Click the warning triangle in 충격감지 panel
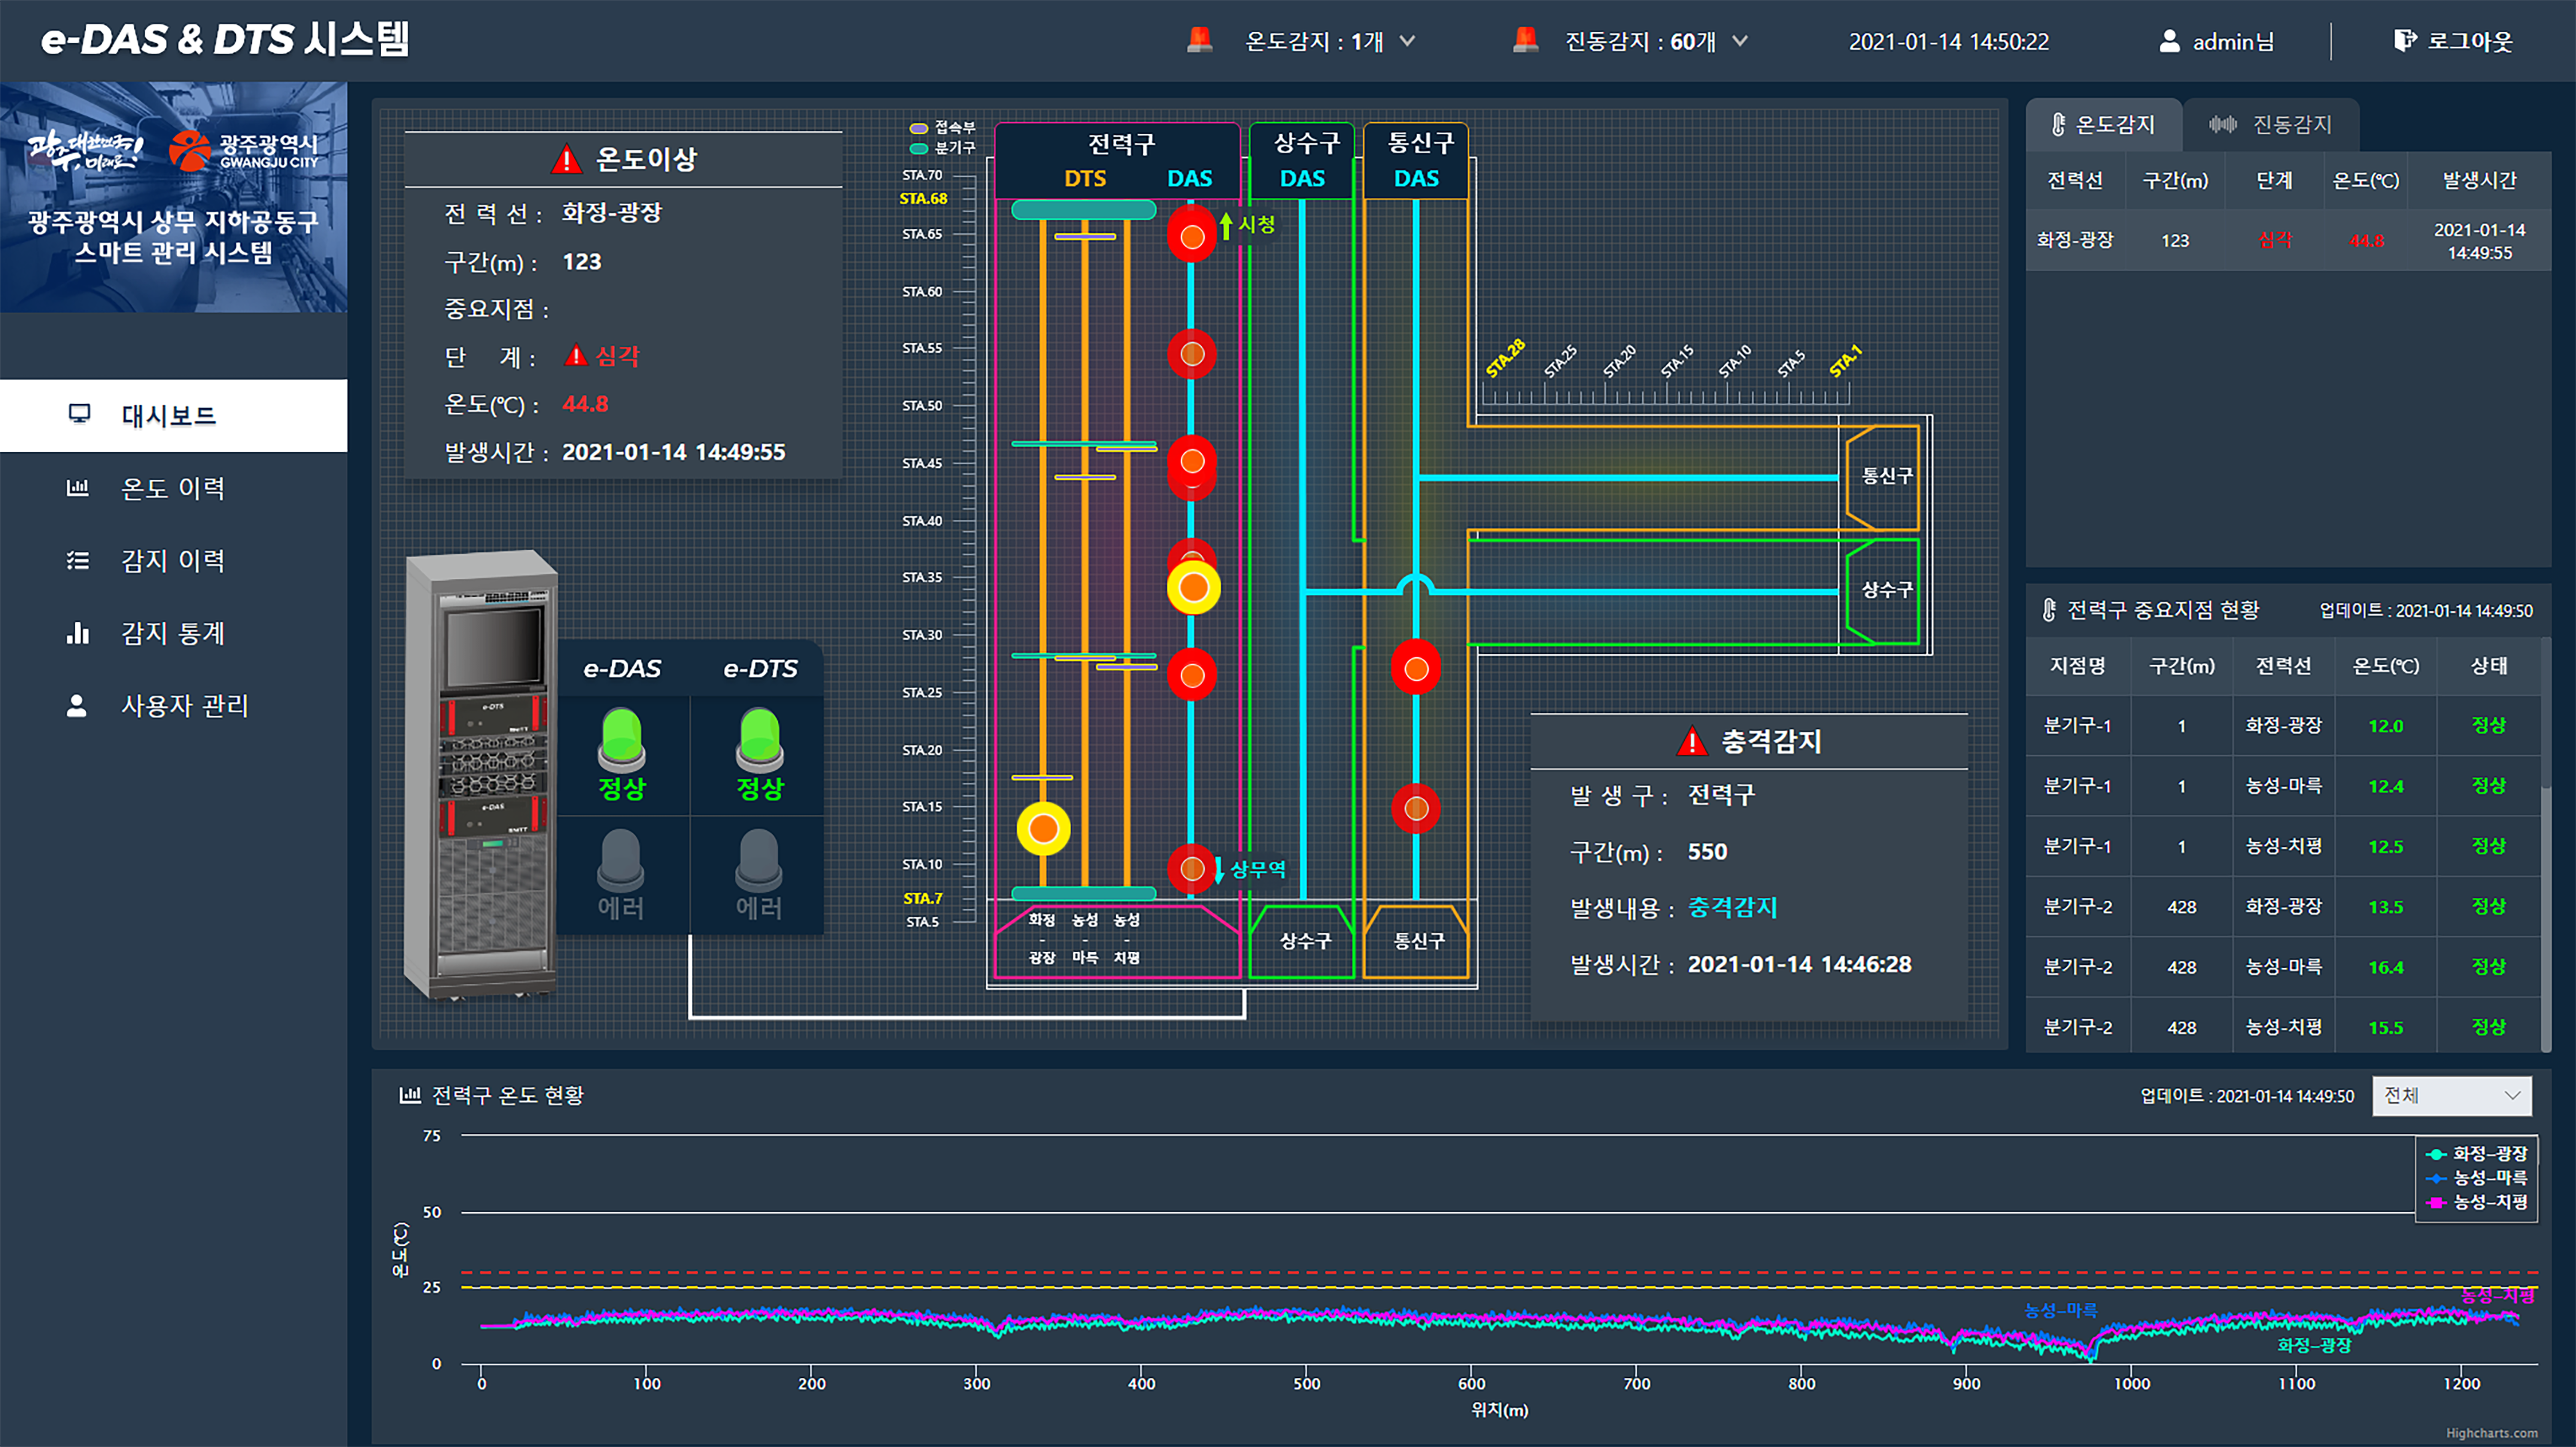Viewport: 2576px width, 1447px height. (x=1691, y=742)
